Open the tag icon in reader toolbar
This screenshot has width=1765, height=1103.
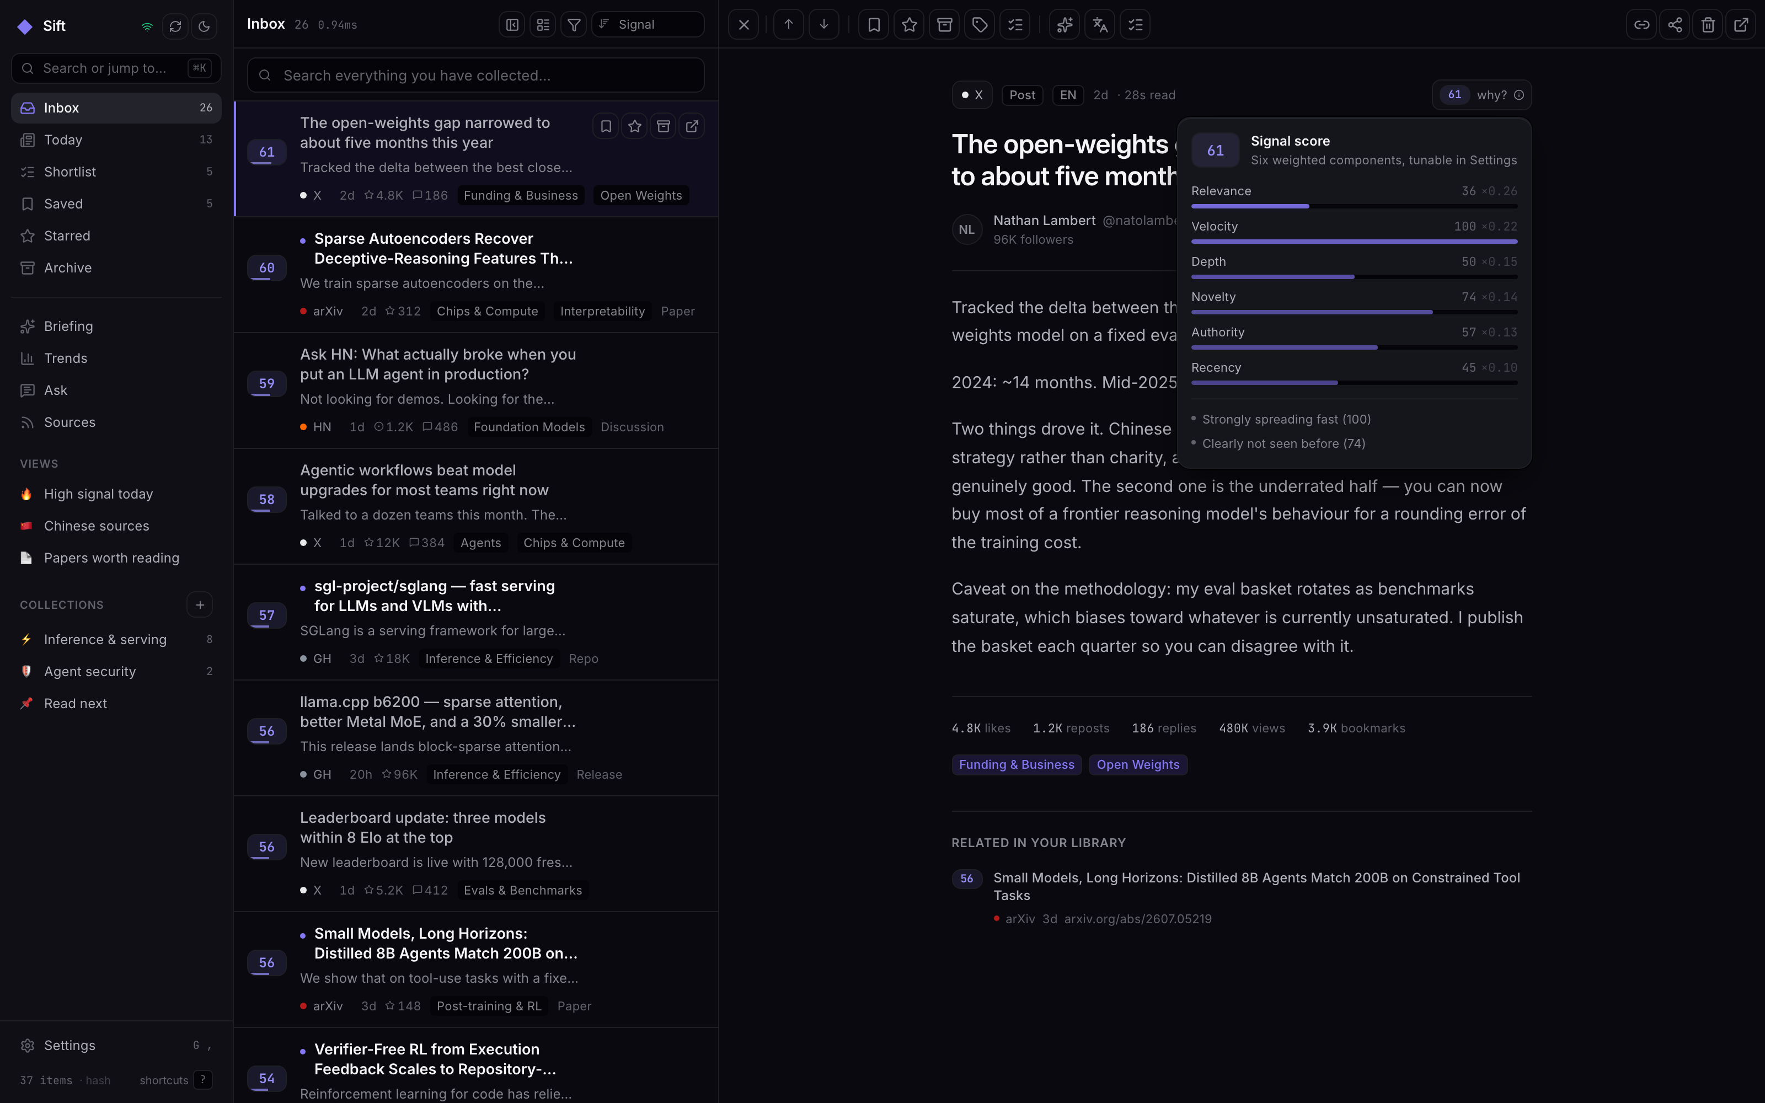(x=980, y=25)
